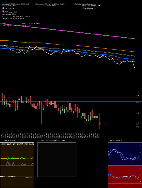Click the empty Intra Day Trading Price chart box
Screen dimensions: 142x188
pyautogui.click(x=57, y=160)
